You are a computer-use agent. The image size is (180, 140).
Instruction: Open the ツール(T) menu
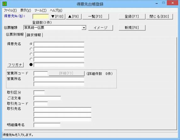(x=40, y=10)
